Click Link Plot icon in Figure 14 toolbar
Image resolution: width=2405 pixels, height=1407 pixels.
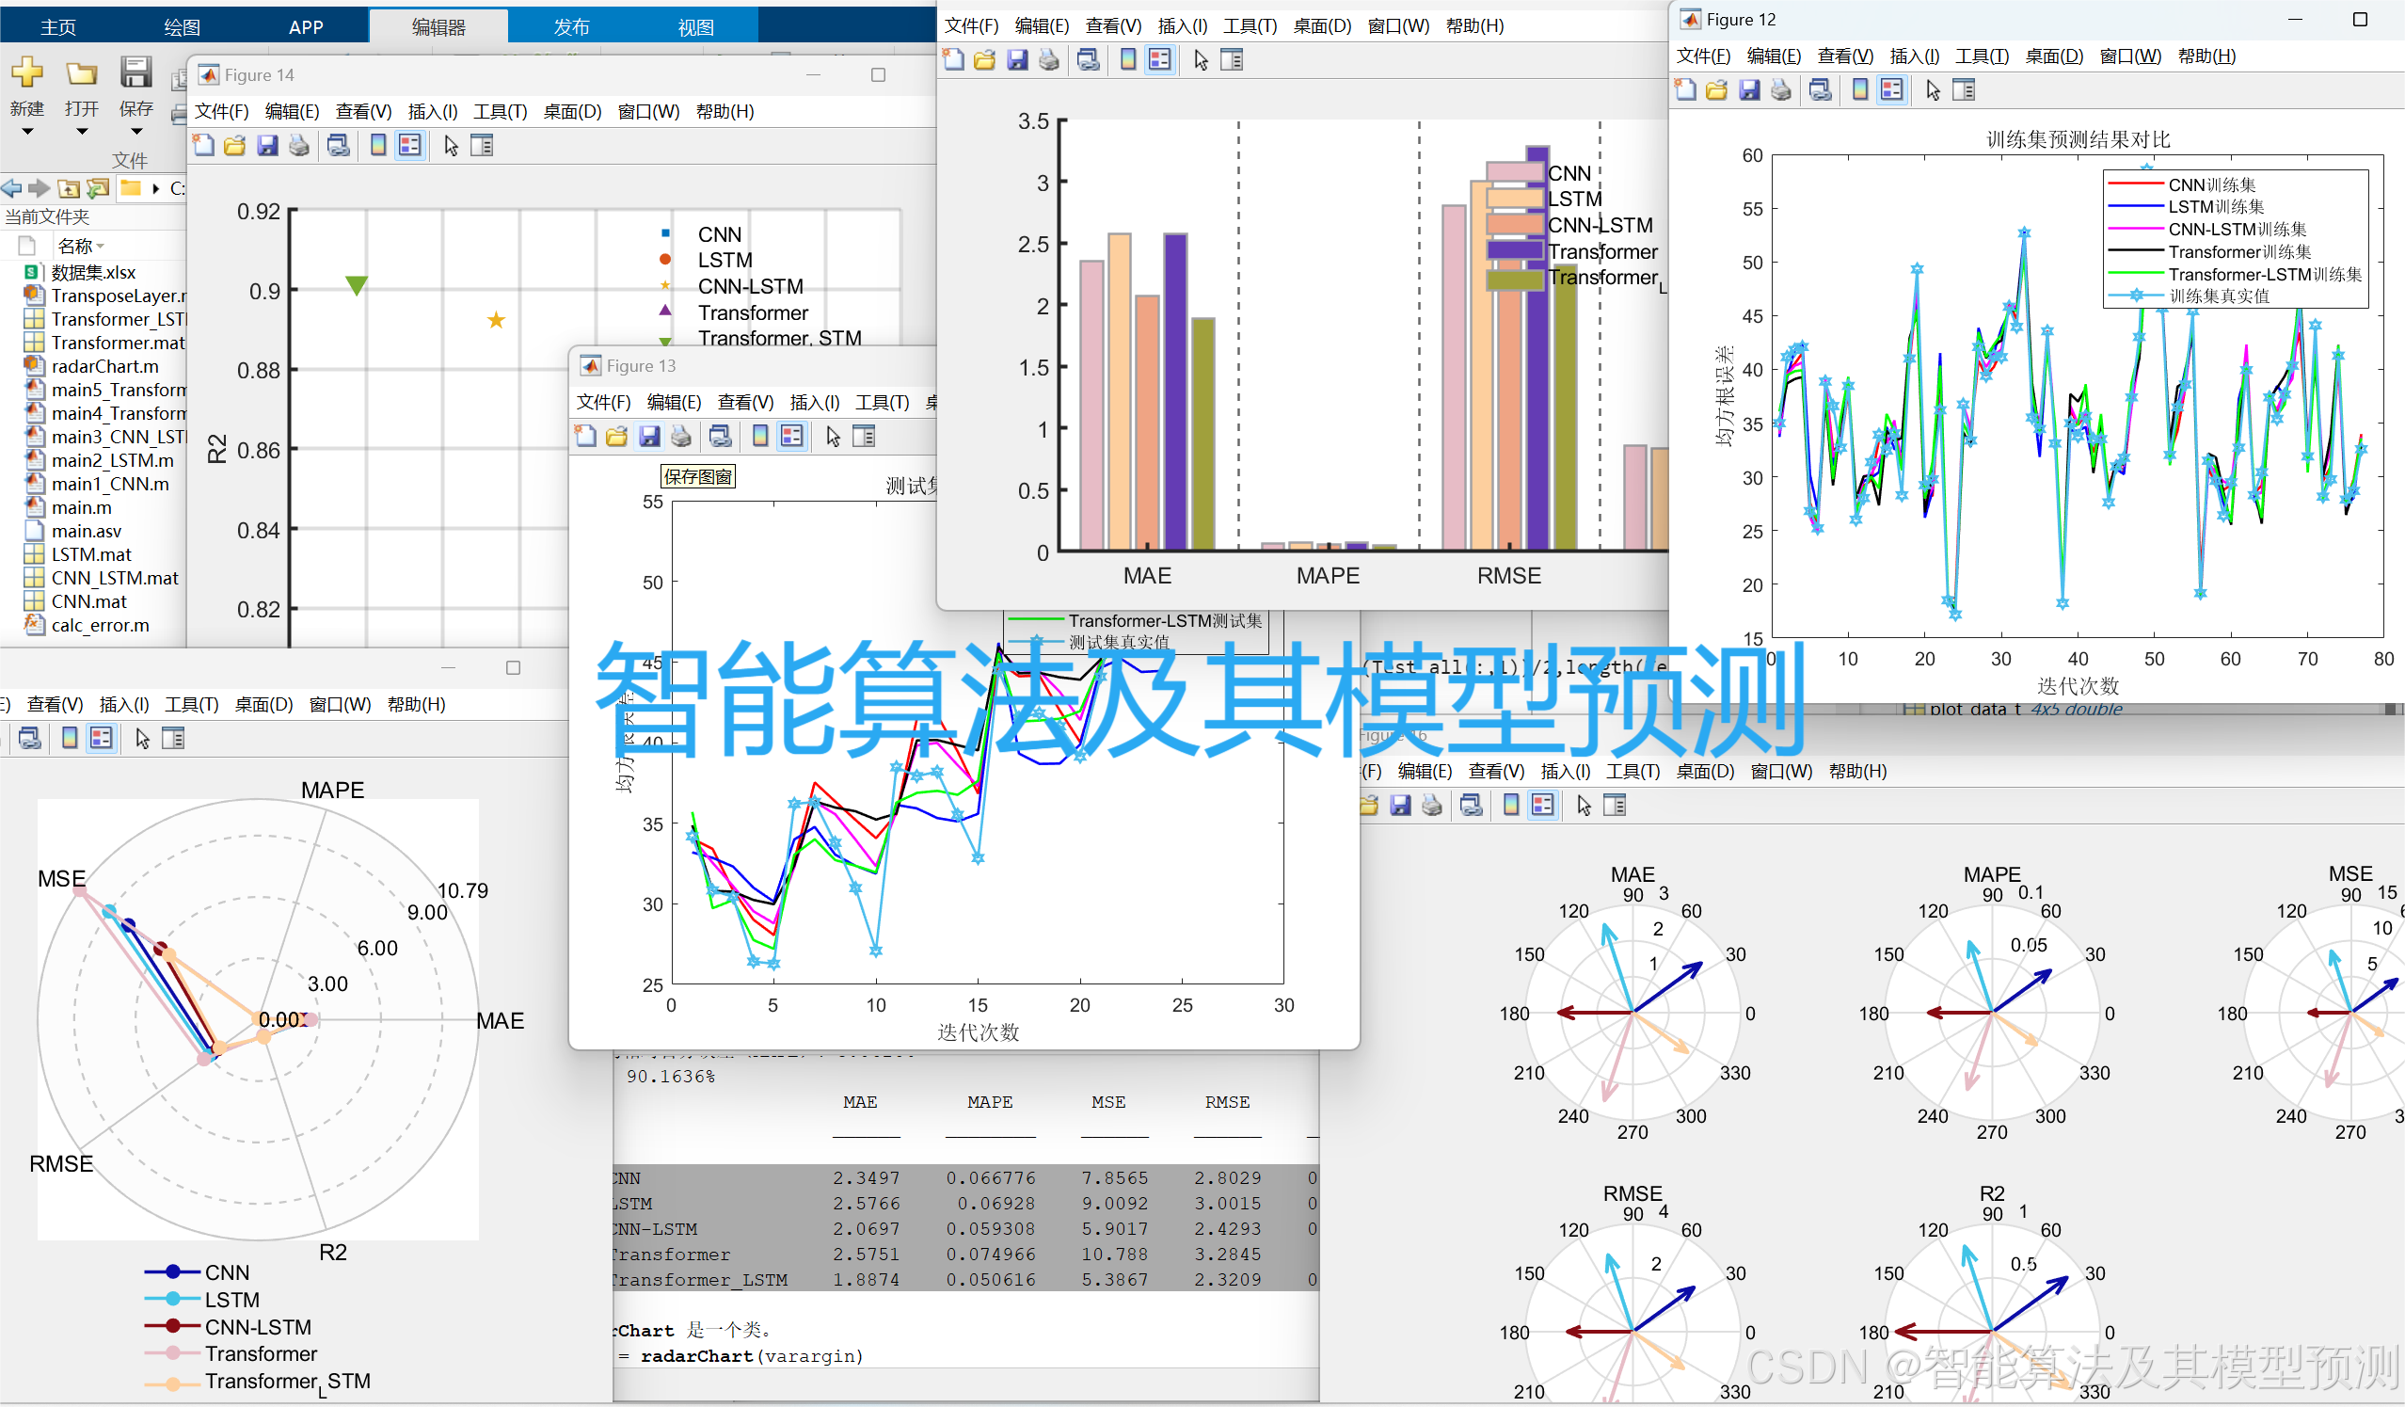click(338, 146)
